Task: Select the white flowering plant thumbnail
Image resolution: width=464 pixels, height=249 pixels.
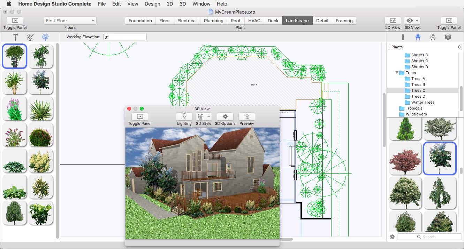Action: pyautogui.click(x=41, y=160)
